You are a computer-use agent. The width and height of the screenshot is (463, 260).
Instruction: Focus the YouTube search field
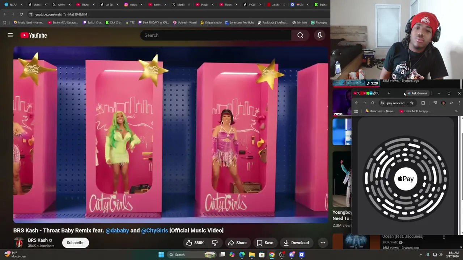click(216, 35)
